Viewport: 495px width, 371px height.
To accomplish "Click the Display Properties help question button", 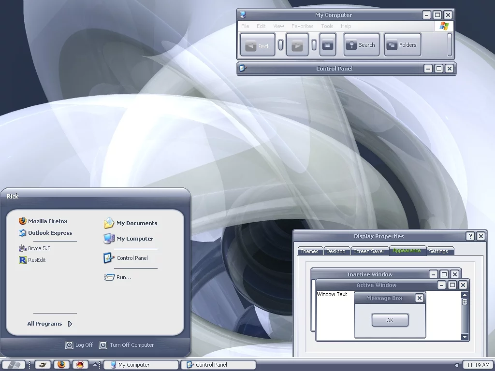I will (470, 236).
